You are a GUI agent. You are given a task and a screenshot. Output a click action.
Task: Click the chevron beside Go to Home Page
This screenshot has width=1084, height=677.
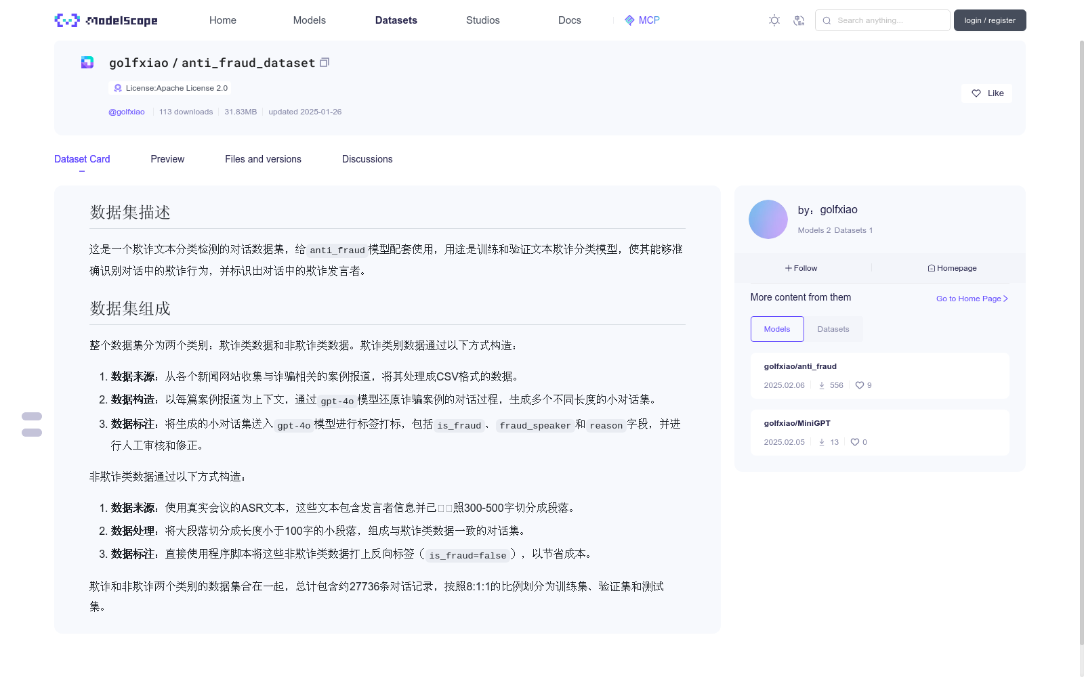[x=1006, y=299]
